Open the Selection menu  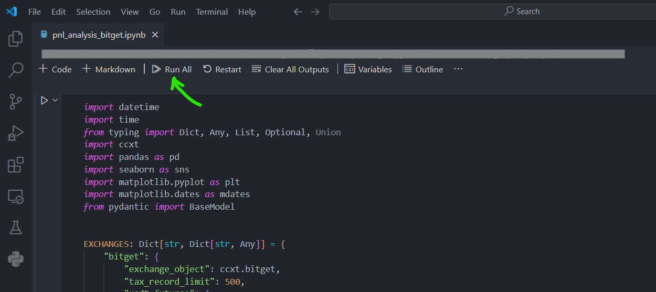click(x=93, y=12)
